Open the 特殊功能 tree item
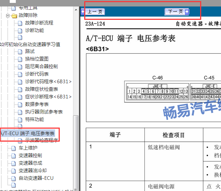This screenshot has height=191, width=221. point(35,119)
